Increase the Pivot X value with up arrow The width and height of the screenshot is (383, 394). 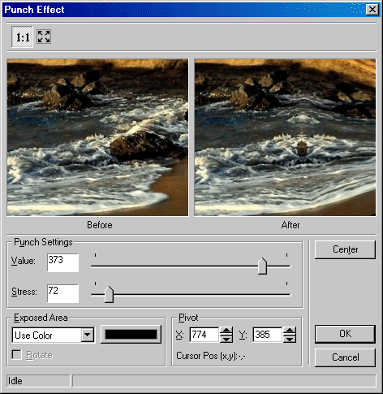coord(226,331)
